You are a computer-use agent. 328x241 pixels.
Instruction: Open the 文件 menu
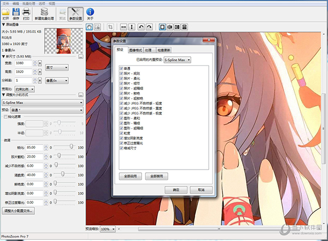click(5, 4)
